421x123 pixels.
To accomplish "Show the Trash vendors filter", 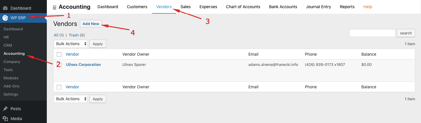I will point(74,35).
